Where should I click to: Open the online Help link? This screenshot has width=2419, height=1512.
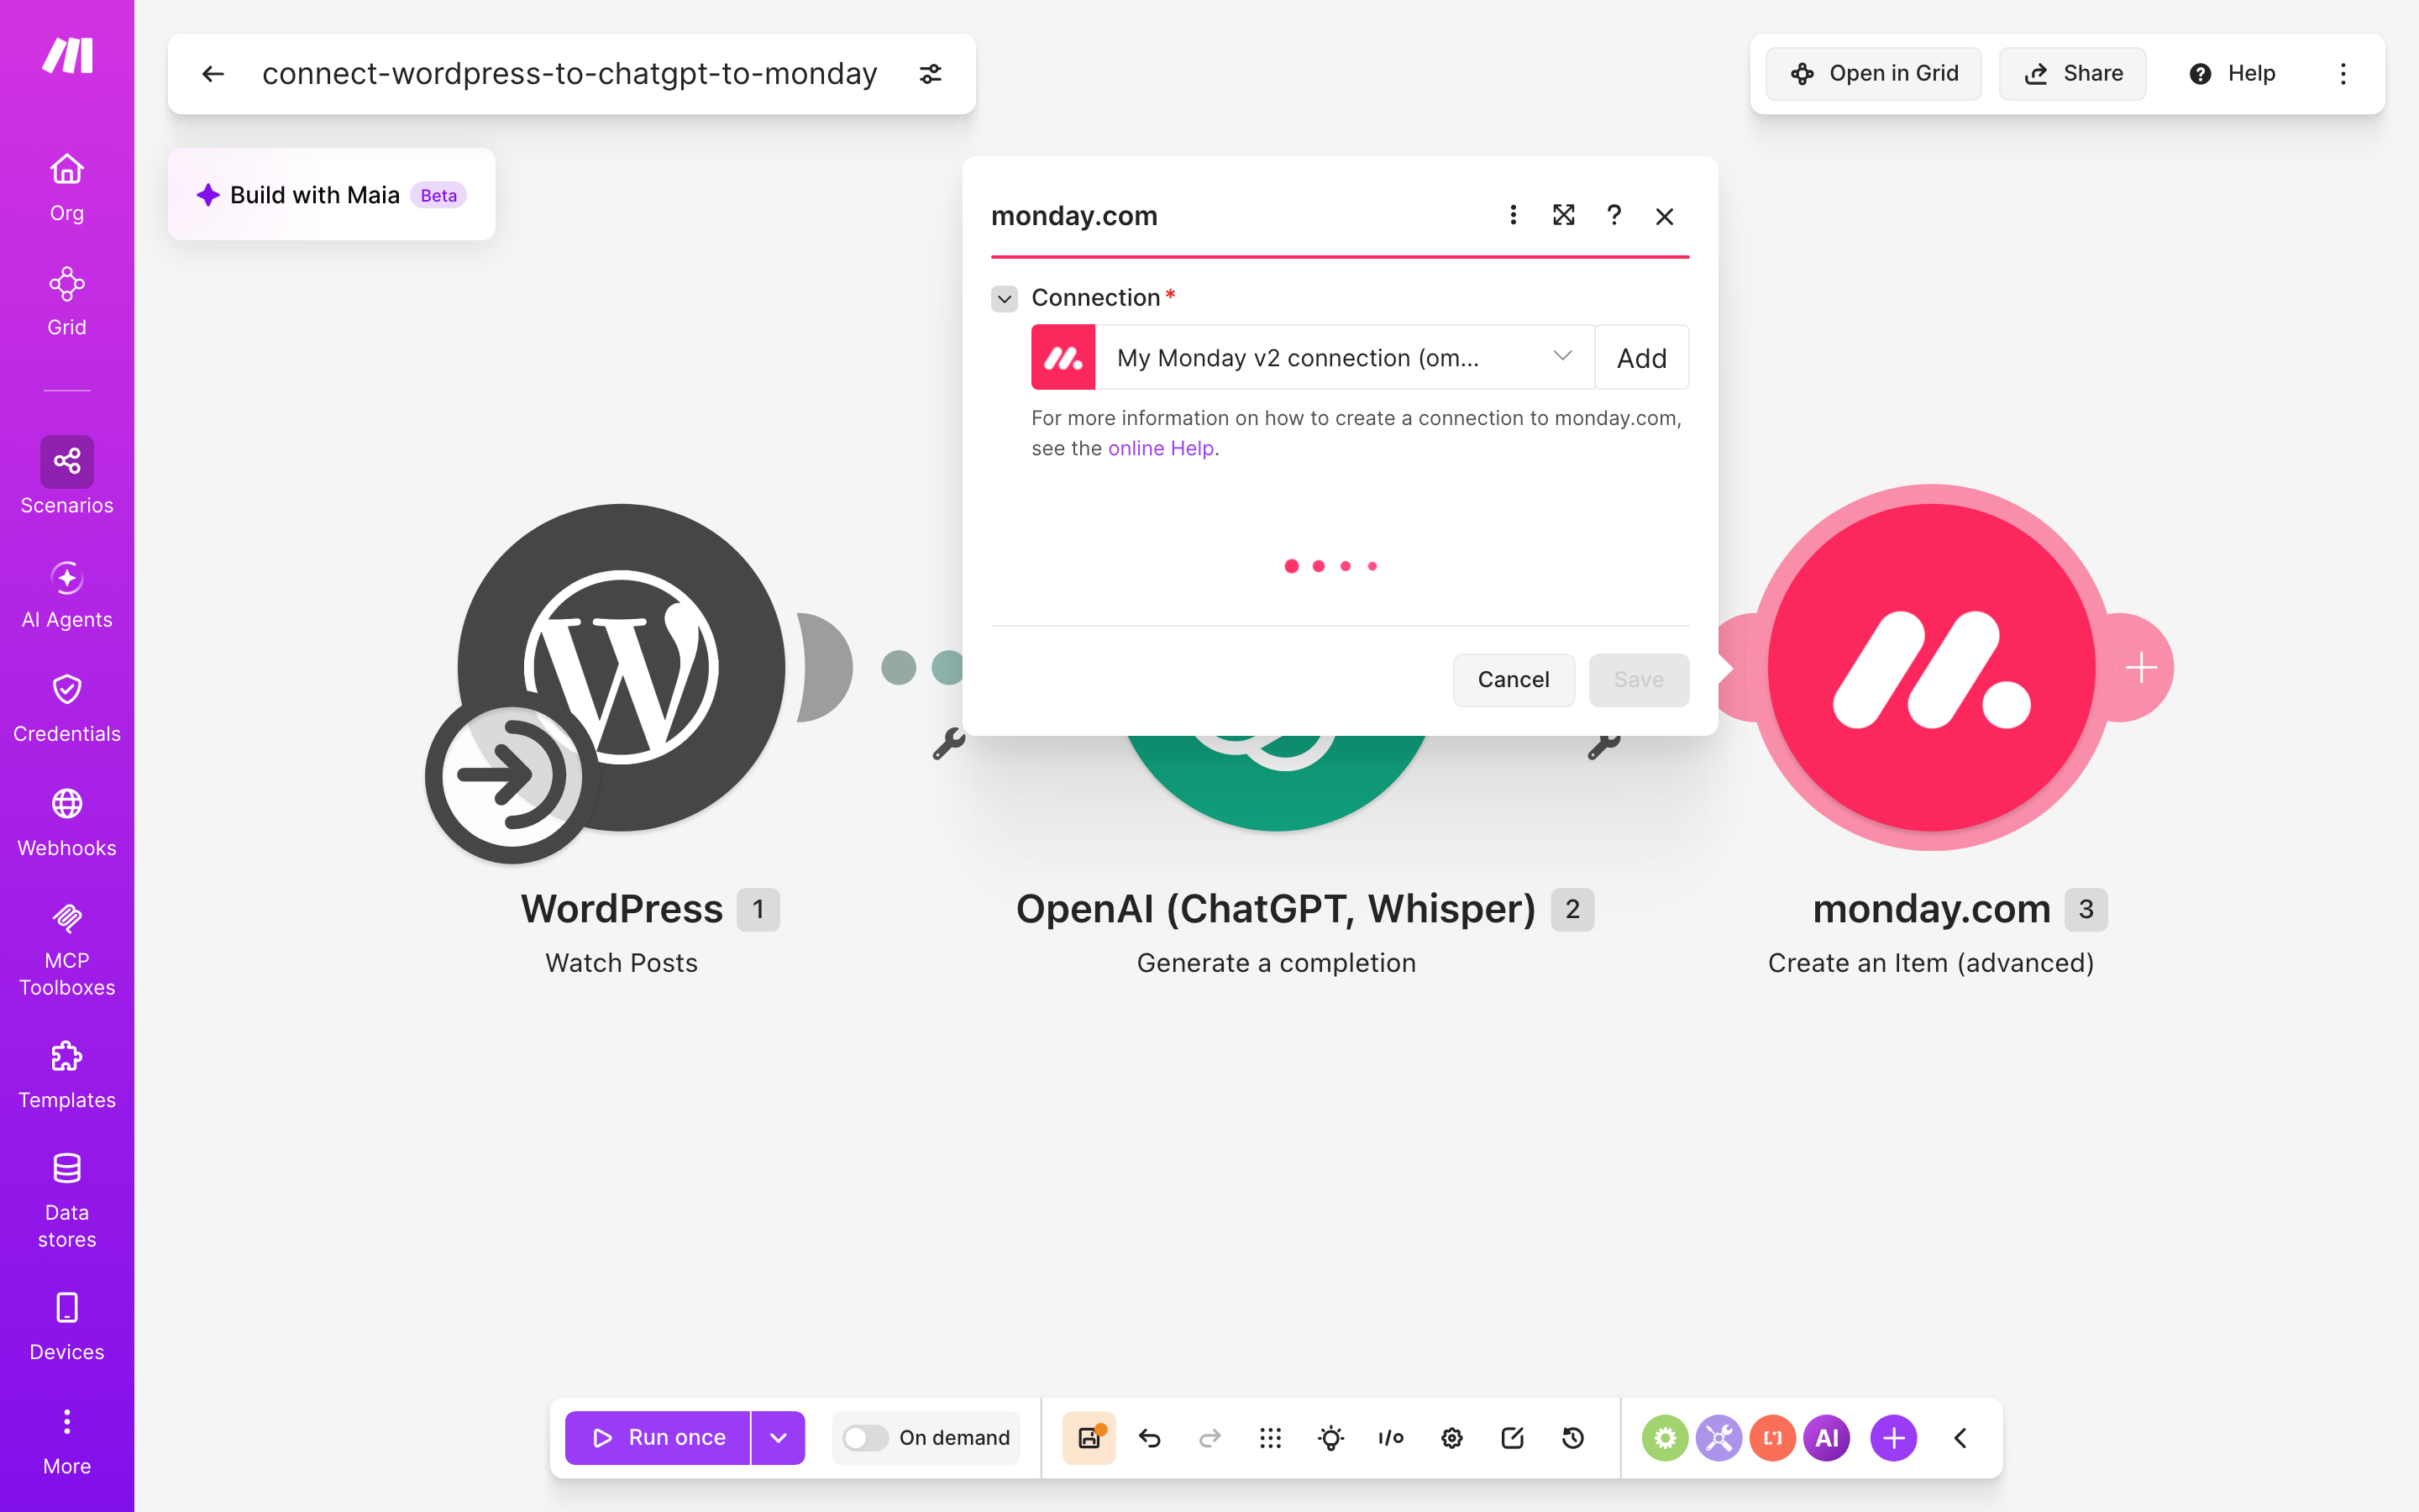(x=1161, y=448)
